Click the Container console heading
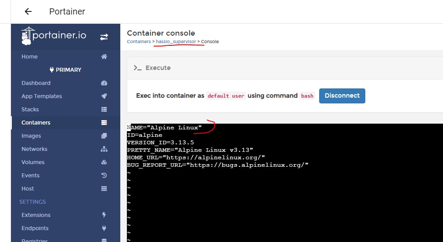 point(161,33)
